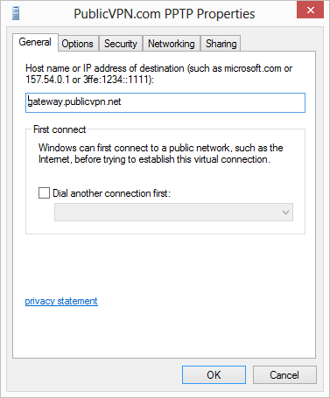Click the Cancel button
The height and width of the screenshot is (398, 330).
[x=284, y=375]
